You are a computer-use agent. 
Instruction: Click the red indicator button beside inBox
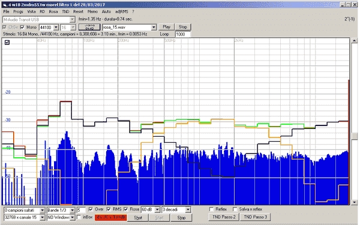pyautogui.click(x=110, y=217)
